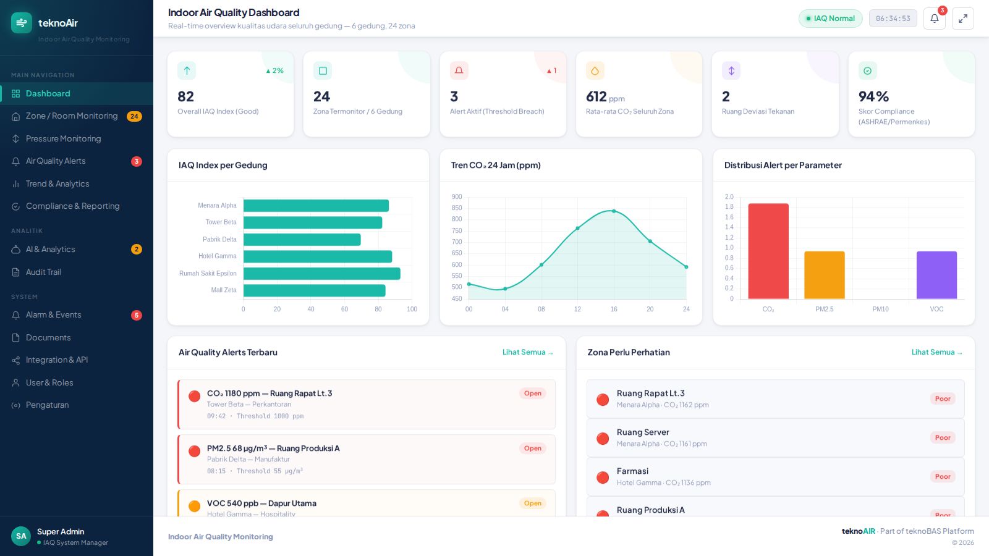Click "Hotel Gamma · CO₂ 1136 ppm" text
The height and width of the screenshot is (556, 989).
[x=664, y=483]
